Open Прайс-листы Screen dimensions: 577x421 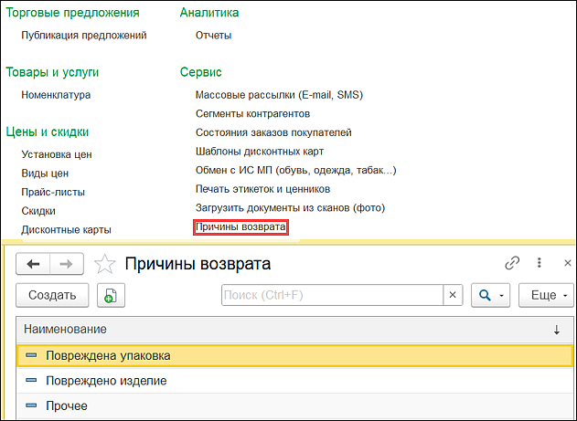pos(53,192)
